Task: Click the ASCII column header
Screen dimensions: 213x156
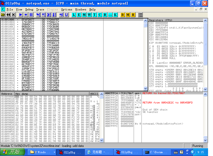Action: 94,94
